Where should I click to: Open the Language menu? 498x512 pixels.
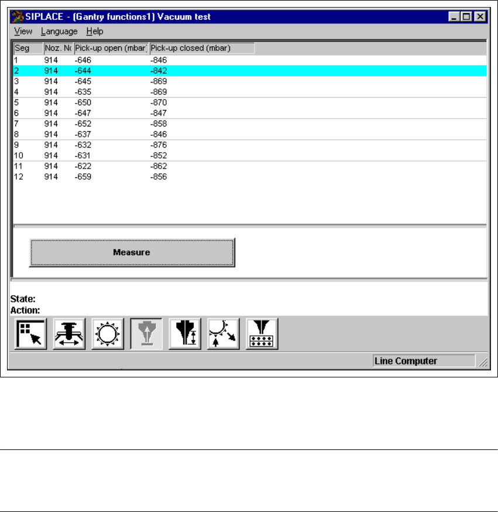pyautogui.click(x=59, y=32)
